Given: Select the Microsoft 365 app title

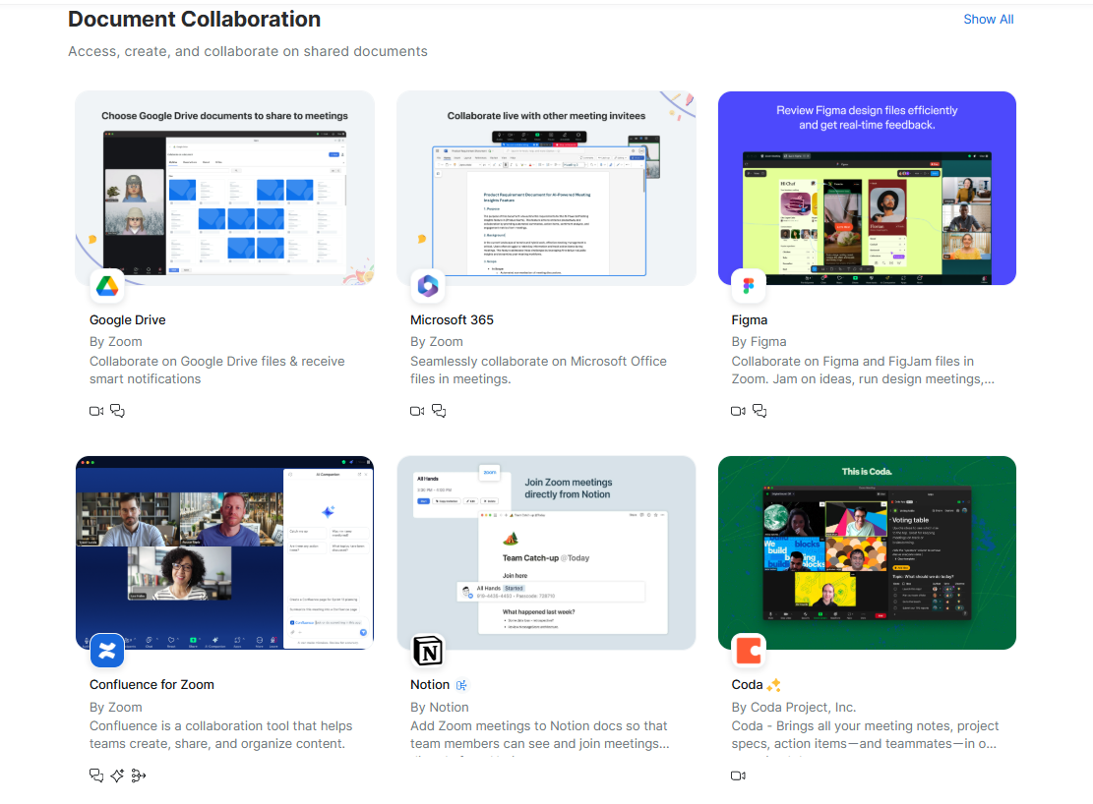Looking at the screenshot, I should 452,319.
